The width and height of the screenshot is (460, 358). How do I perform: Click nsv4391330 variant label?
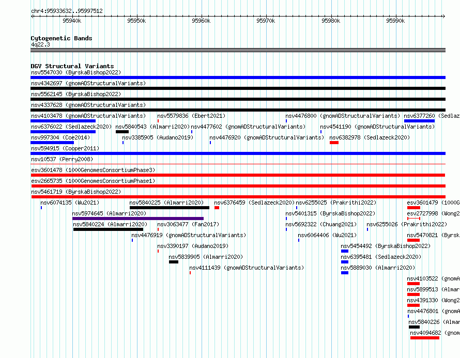433,300
